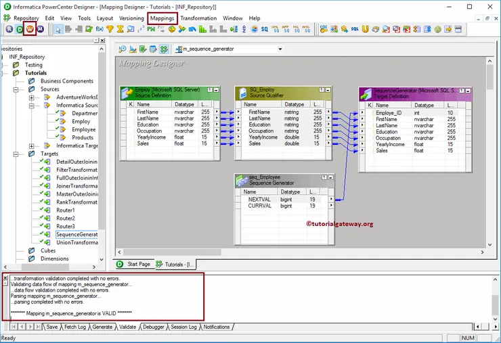Viewport: 501px width, 343px height.
Task: Add a Filter transformation funnel icon
Action: [110, 29]
